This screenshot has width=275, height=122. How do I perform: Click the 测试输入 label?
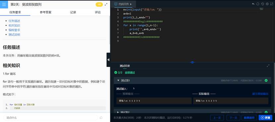tap(122, 89)
